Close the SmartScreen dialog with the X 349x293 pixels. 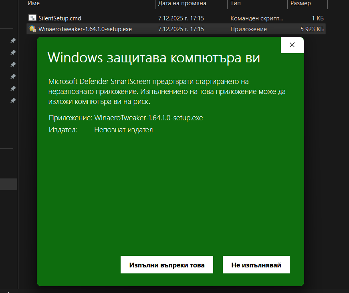(292, 45)
